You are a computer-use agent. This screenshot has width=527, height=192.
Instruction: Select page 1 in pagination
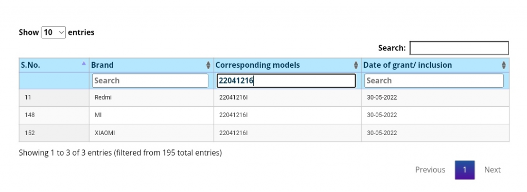pyautogui.click(x=465, y=170)
